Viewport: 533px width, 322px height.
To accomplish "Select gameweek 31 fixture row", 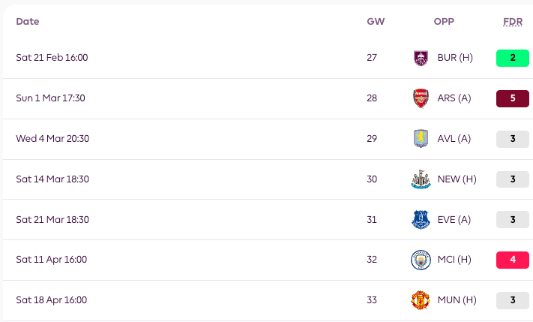I will point(268,219).
